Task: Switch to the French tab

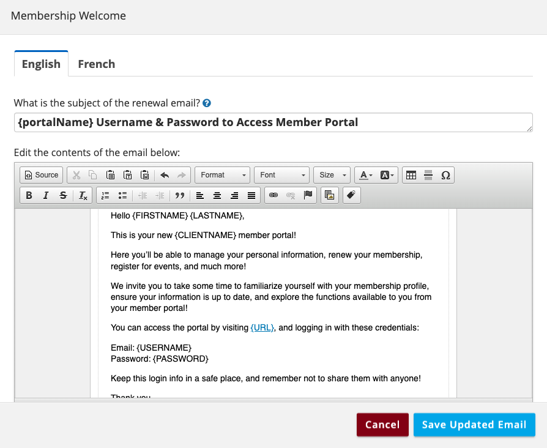Action: point(96,64)
